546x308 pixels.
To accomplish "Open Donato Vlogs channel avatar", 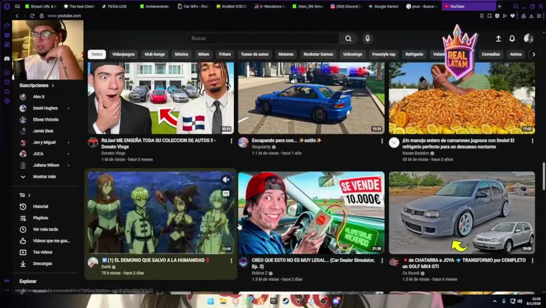I will [93, 142].
